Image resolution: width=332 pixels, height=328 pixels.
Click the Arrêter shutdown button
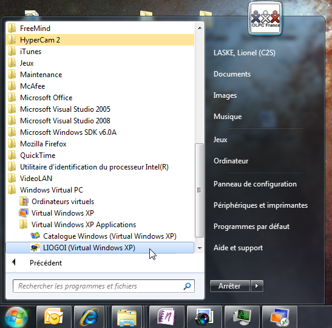coord(230,286)
